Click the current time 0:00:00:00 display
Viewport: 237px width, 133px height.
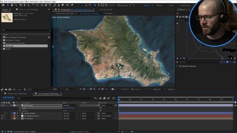[x=8, y=98]
